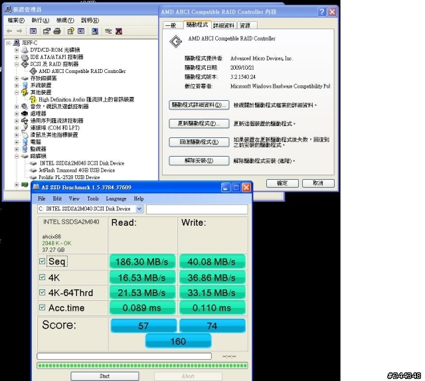Click the 更新驅動程式(P) button
The height and width of the screenshot is (381, 425).
(x=199, y=123)
